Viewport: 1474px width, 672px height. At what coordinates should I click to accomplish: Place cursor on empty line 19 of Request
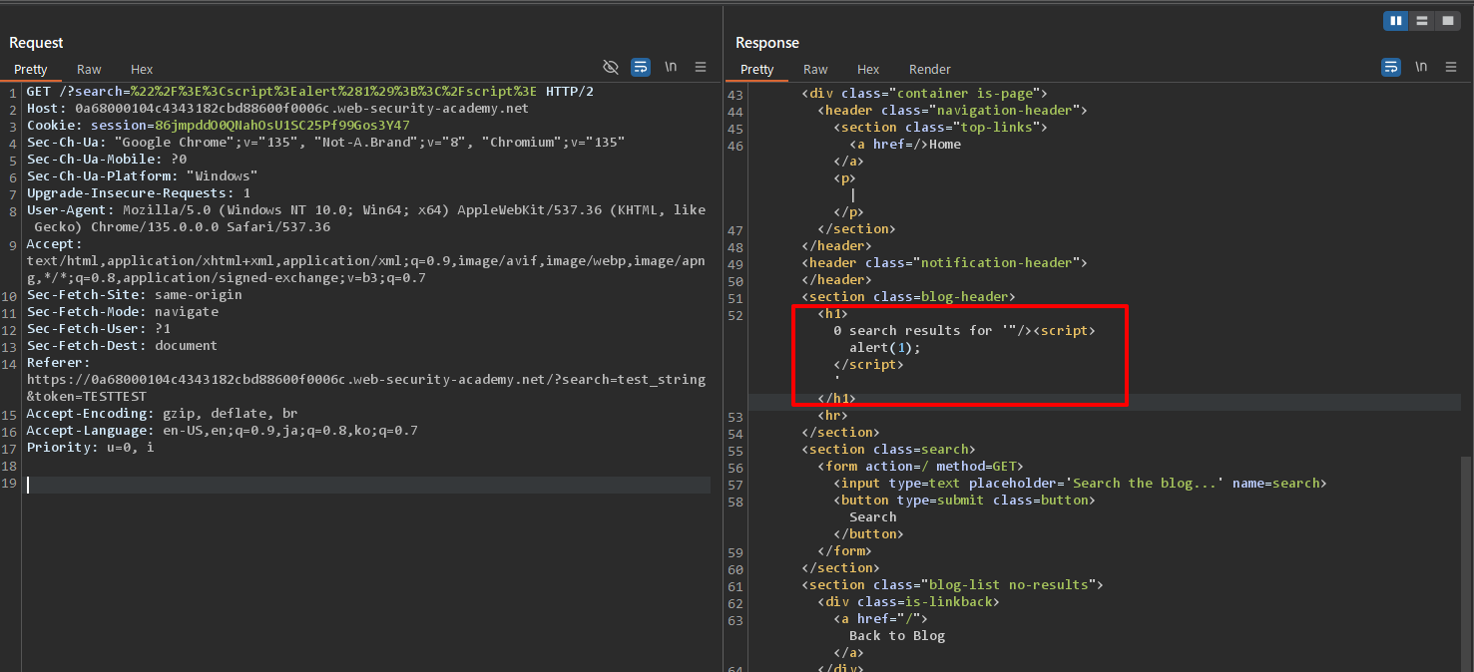[367, 485]
